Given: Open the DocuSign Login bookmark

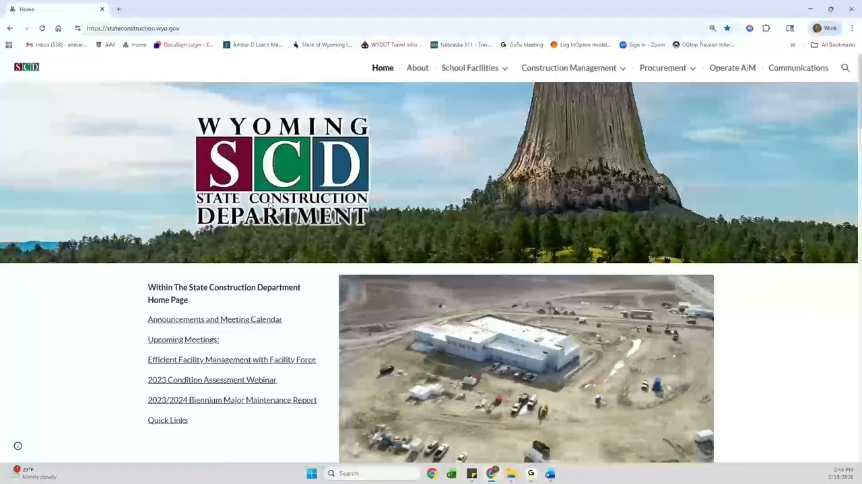Looking at the screenshot, I should [183, 45].
